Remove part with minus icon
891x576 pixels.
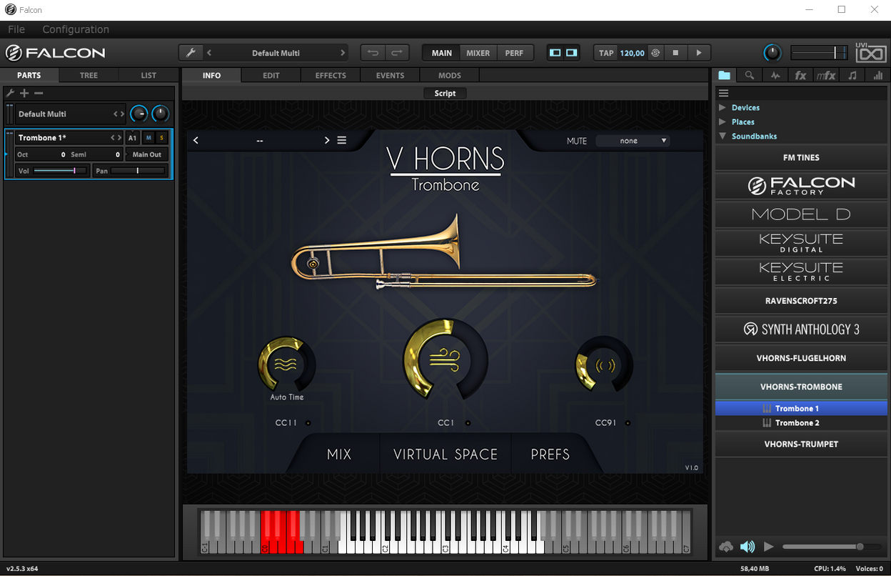pos(39,93)
